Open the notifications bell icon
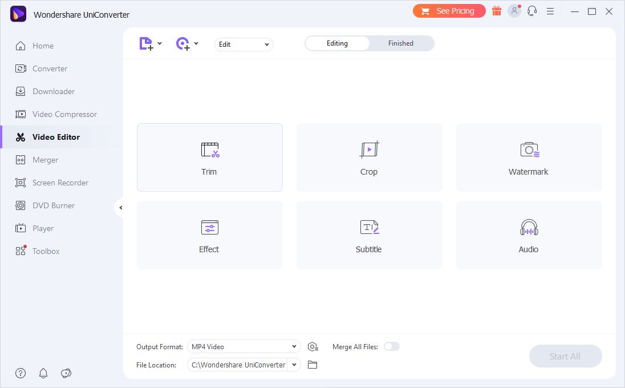 click(x=43, y=373)
